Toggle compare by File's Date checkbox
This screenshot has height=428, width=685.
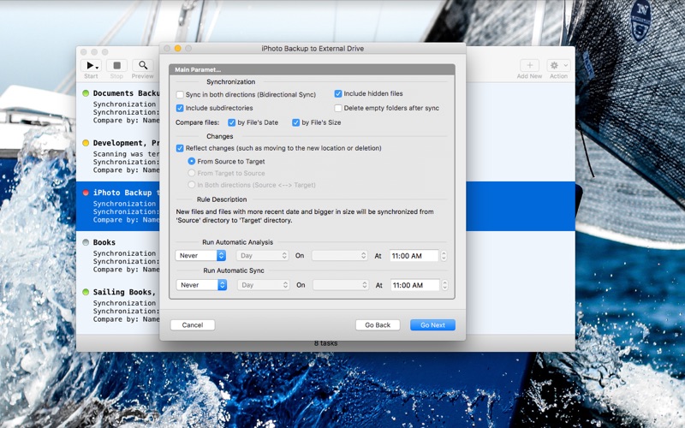coord(231,122)
